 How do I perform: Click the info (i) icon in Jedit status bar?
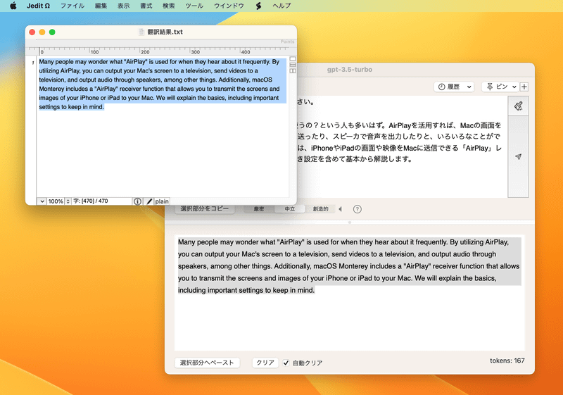137,201
